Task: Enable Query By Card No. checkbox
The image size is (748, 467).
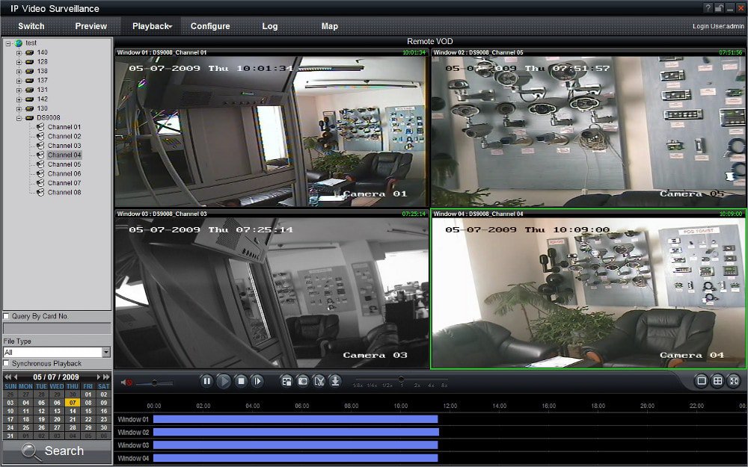Action: (7, 317)
